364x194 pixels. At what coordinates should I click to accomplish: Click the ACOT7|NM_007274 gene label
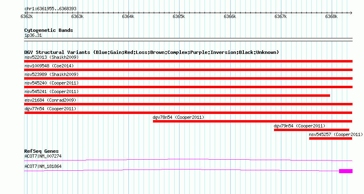(x=43, y=156)
